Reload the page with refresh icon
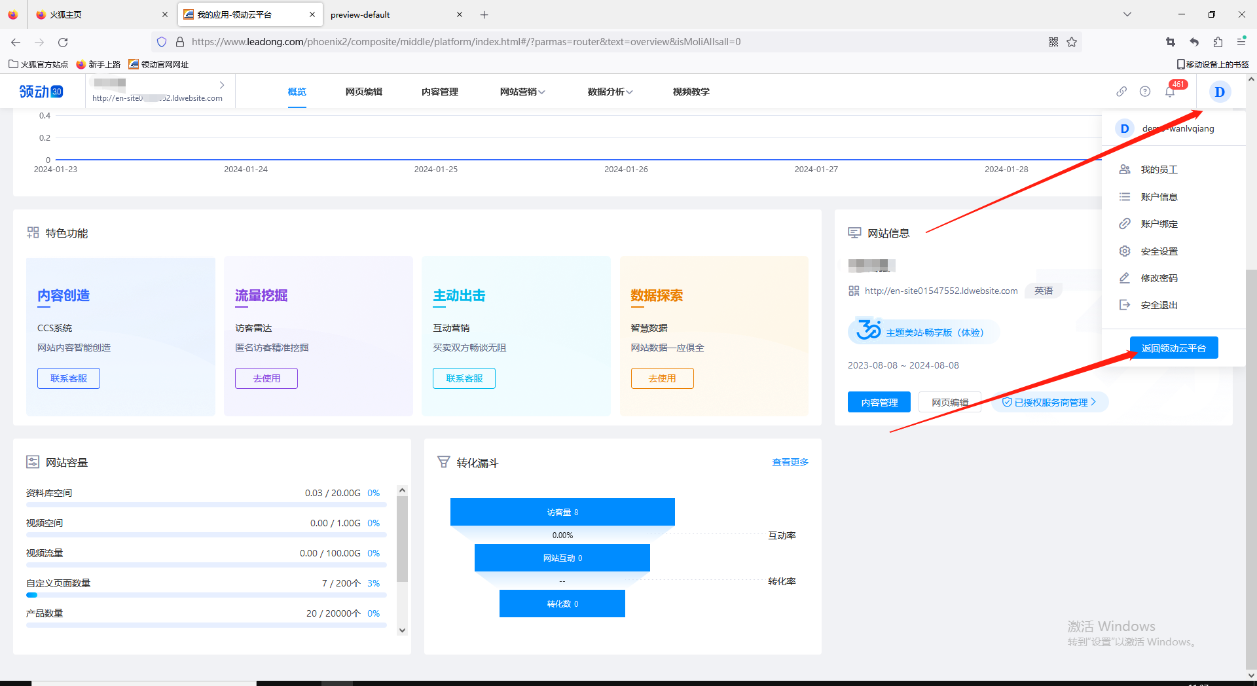This screenshot has height=686, width=1257. (x=63, y=42)
